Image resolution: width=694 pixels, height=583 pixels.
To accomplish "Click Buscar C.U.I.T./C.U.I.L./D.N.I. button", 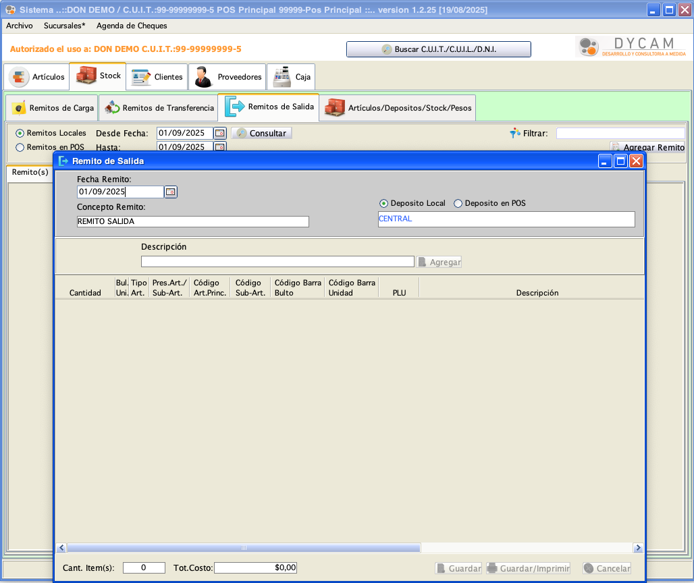I will click(438, 49).
